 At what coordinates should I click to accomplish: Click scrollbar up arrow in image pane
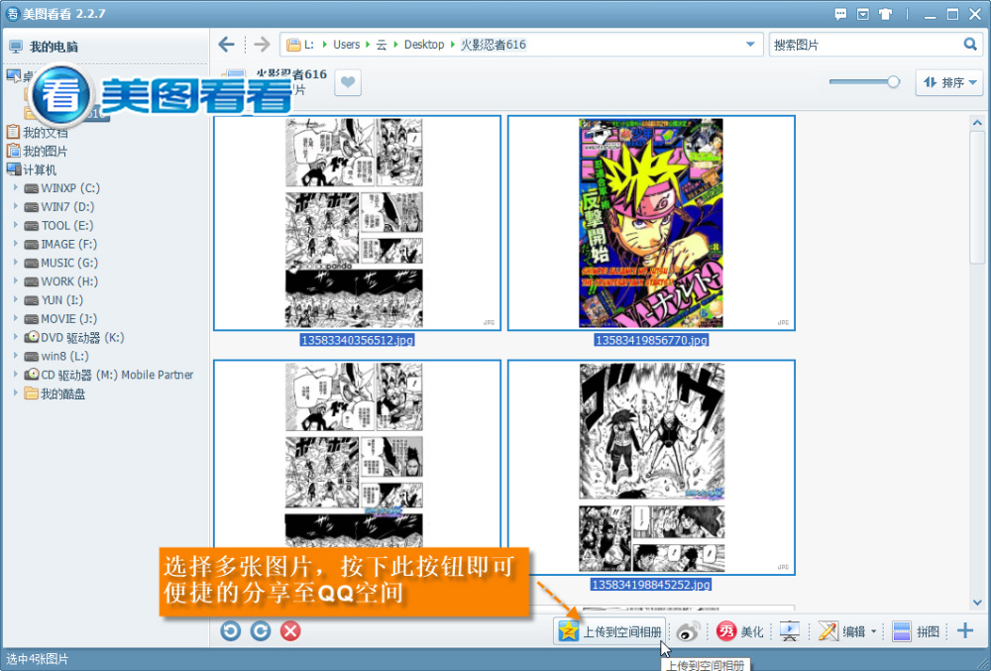pyautogui.click(x=977, y=123)
